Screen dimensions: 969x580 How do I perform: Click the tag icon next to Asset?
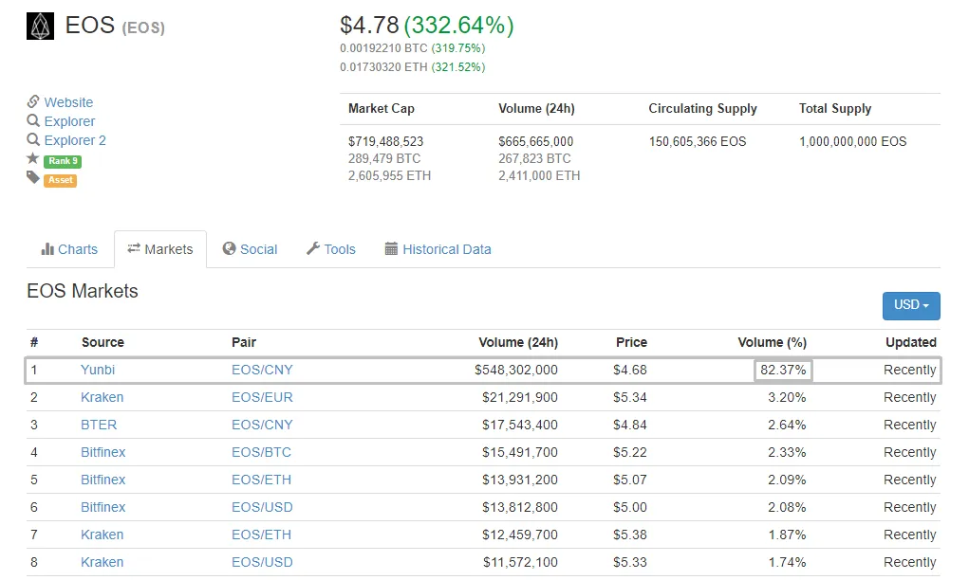coord(33,178)
